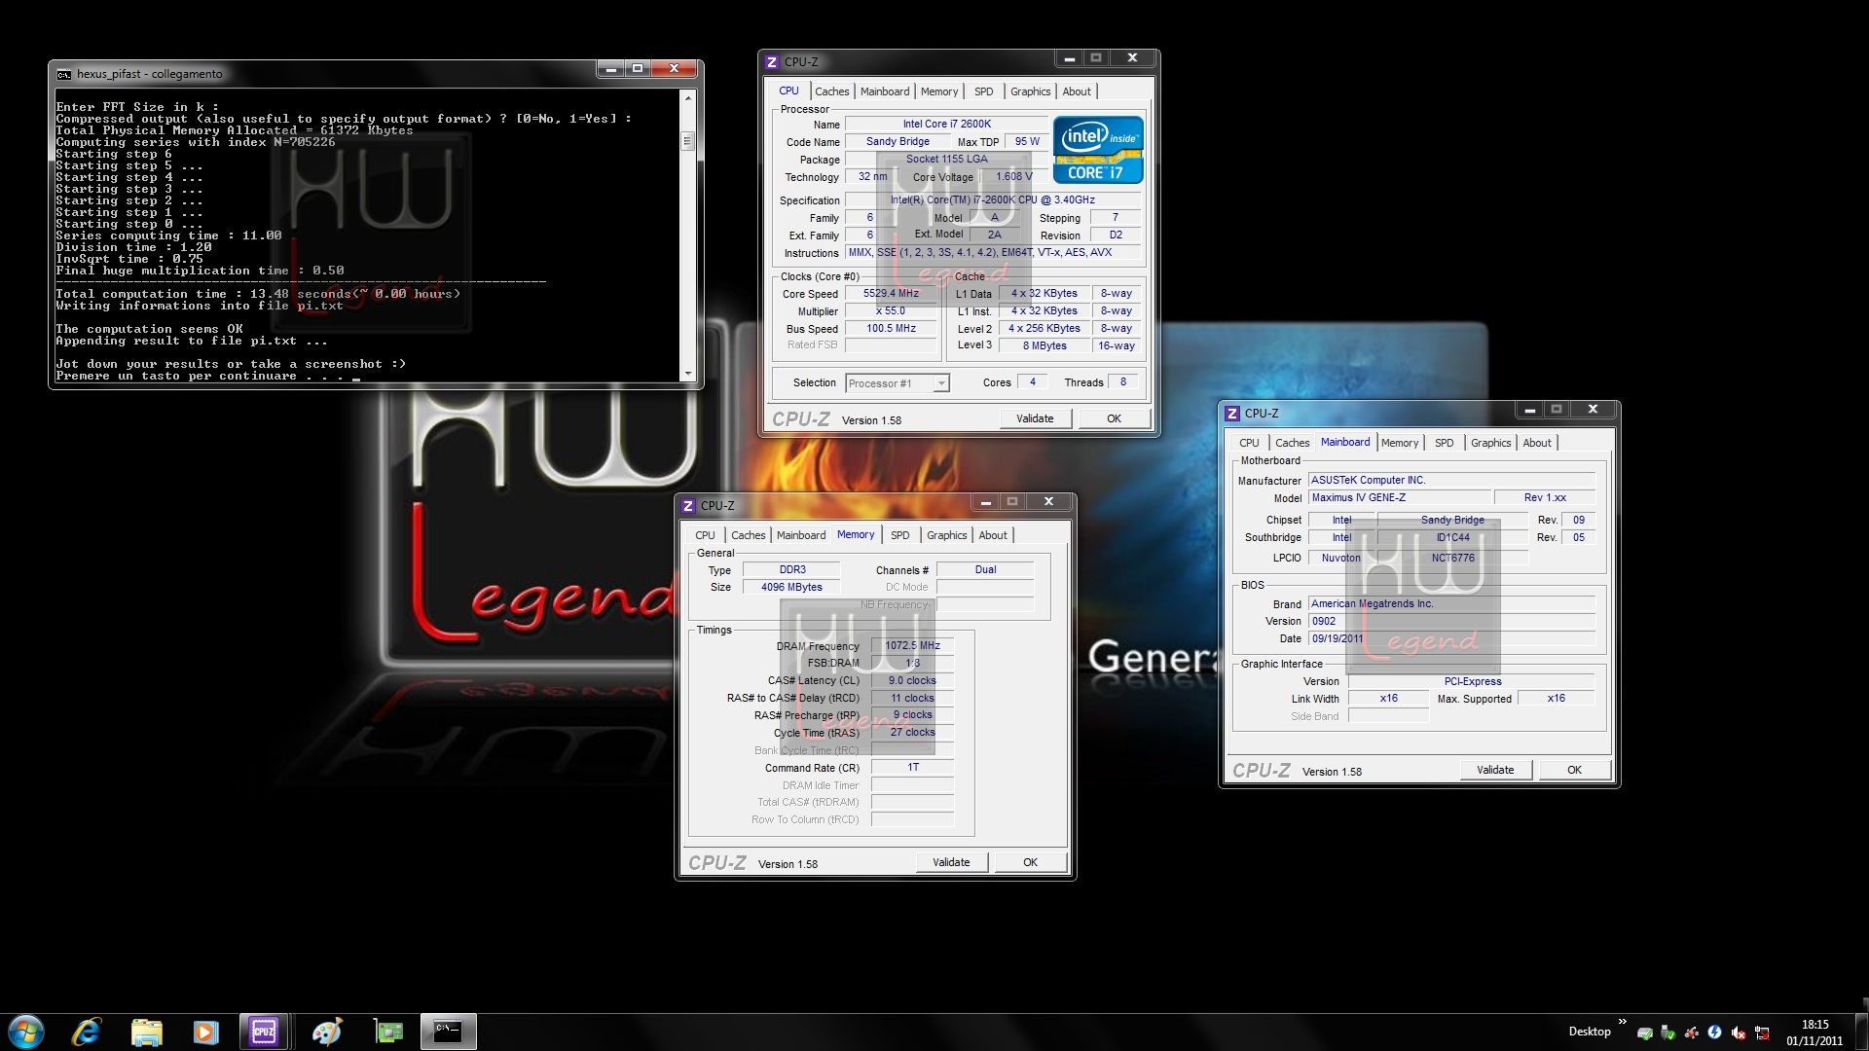Select the CPU-Z taskbar button
The height and width of the screenshot is (1051, 1869).
[x=264, y=1032]
